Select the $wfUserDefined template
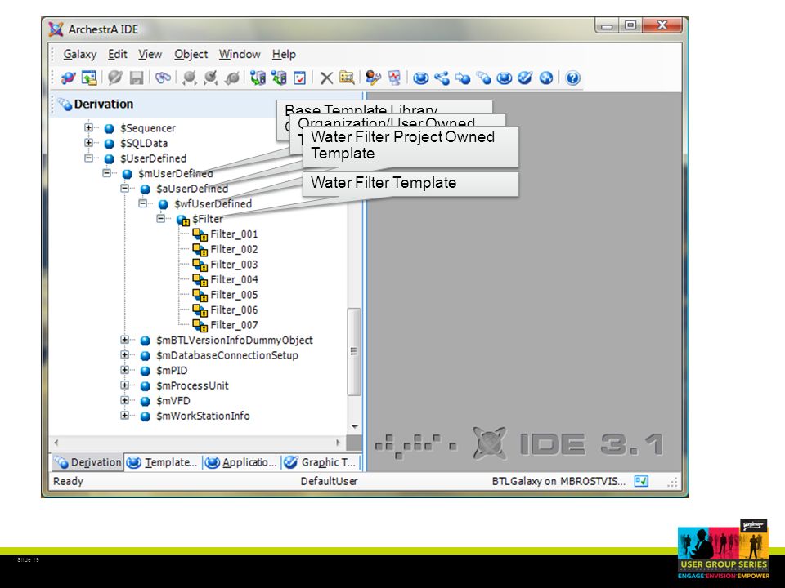This screenshot has height=588, width=785. [213, 203]
